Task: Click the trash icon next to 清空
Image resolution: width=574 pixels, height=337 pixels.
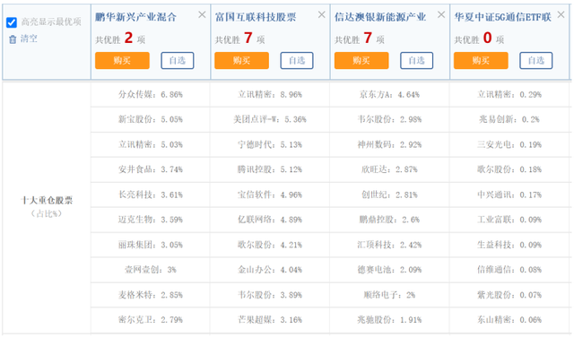Action: click(13, 39)
